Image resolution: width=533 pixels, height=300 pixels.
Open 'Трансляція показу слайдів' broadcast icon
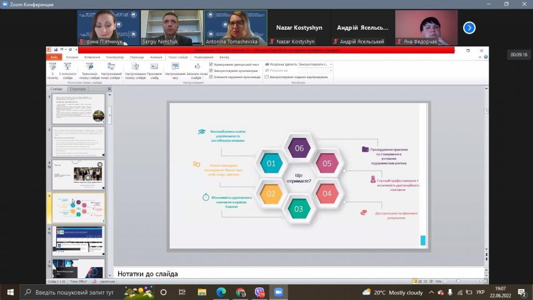pos(90,71)
